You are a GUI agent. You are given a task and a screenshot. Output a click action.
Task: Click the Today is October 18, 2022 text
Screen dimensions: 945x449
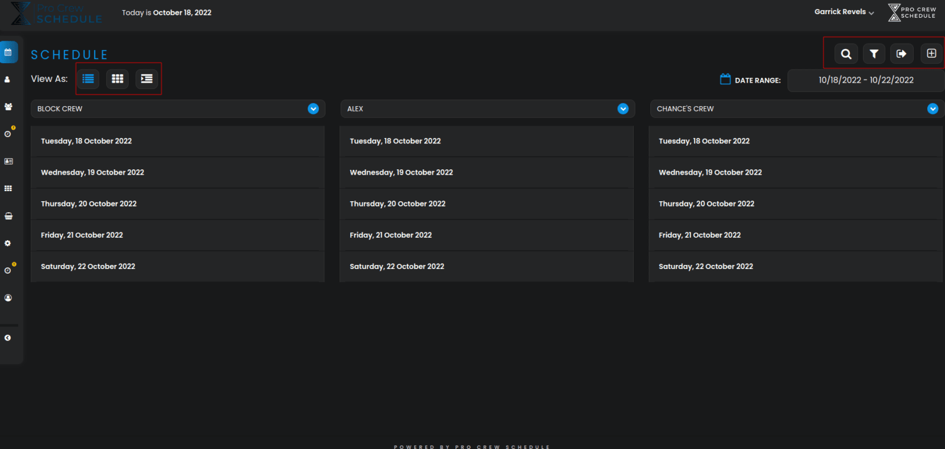click(x=167, y=12)
